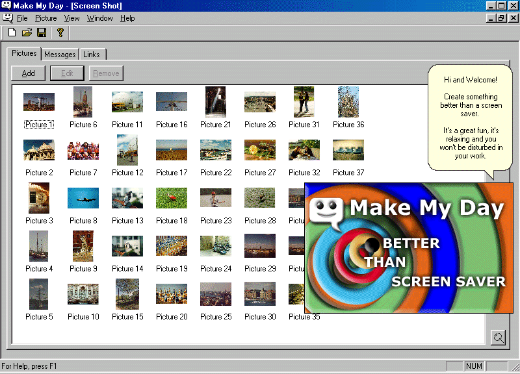Select the Picture 16 thumbnail
This screenshot has width=520, height=374.
tap(172, 102)
